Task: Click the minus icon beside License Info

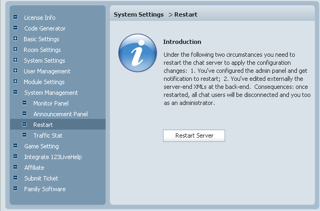Action: [16, 17]
